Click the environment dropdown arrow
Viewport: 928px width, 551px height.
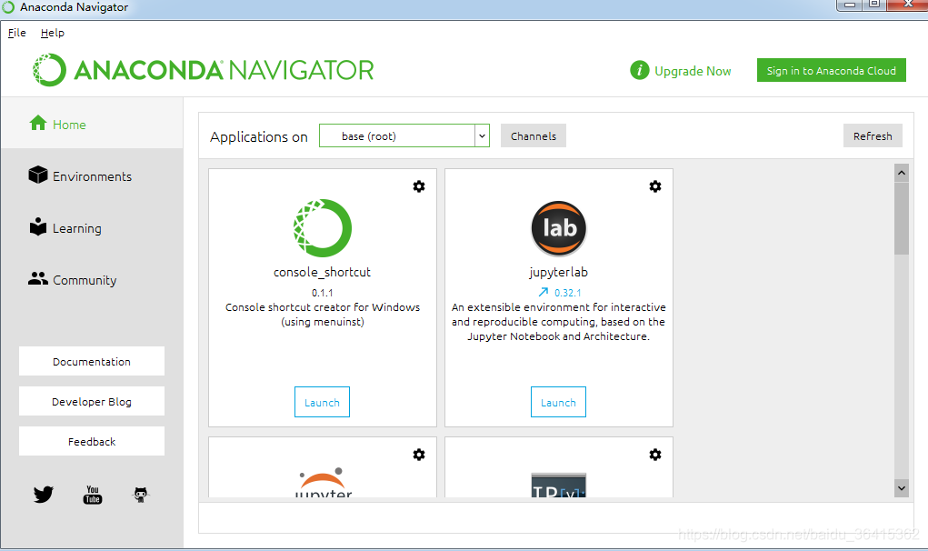[x=482, y=135]
